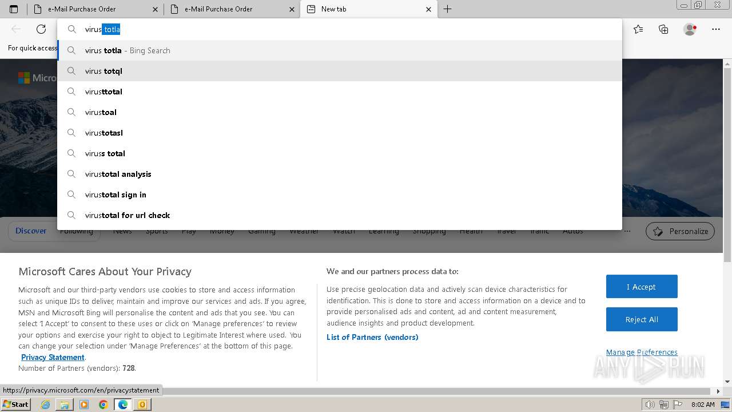Open Outlook from taskbar

click(x=142, y=405)
